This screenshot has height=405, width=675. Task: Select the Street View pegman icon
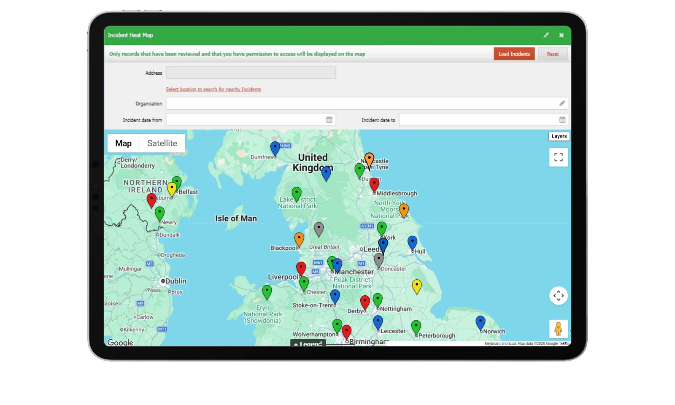559,329
